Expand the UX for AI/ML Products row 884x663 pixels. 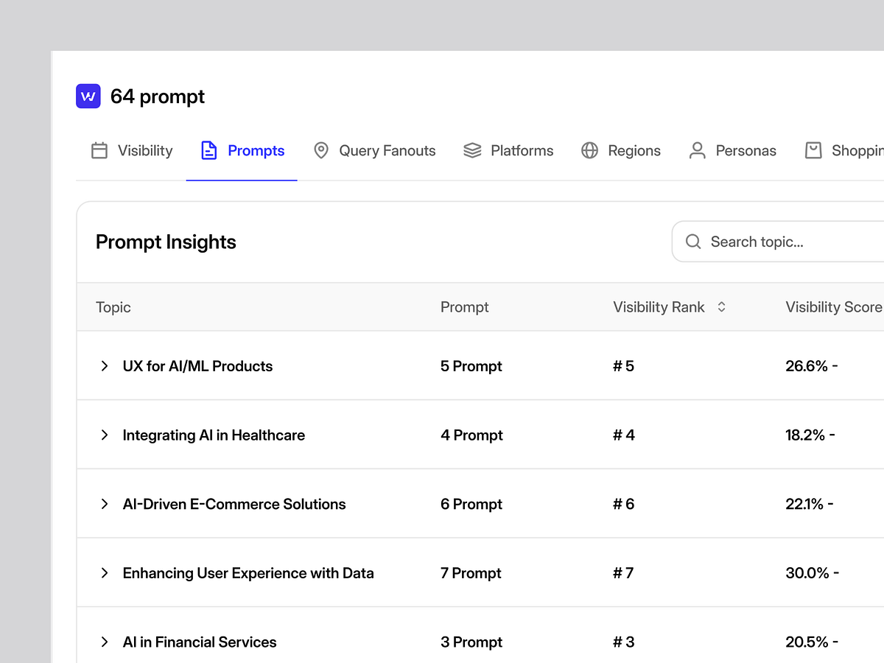[105, 366]
